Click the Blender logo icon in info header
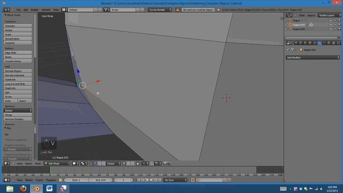The width and height of the screenshot is (343, 193). 218,10
